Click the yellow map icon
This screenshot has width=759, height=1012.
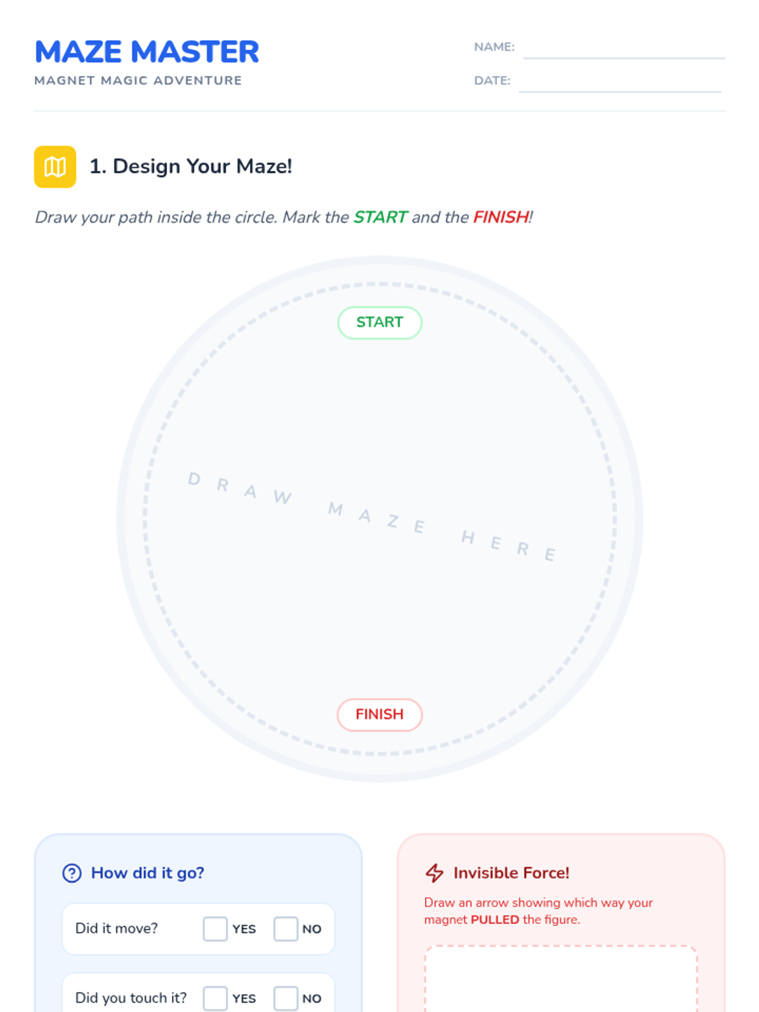tap(55, 167)
